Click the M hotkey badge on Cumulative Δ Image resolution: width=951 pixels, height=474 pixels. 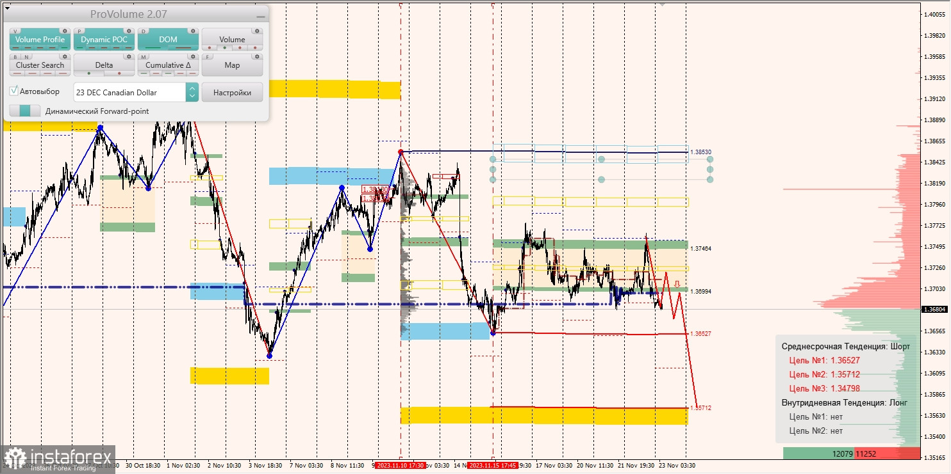click(144, 57)
